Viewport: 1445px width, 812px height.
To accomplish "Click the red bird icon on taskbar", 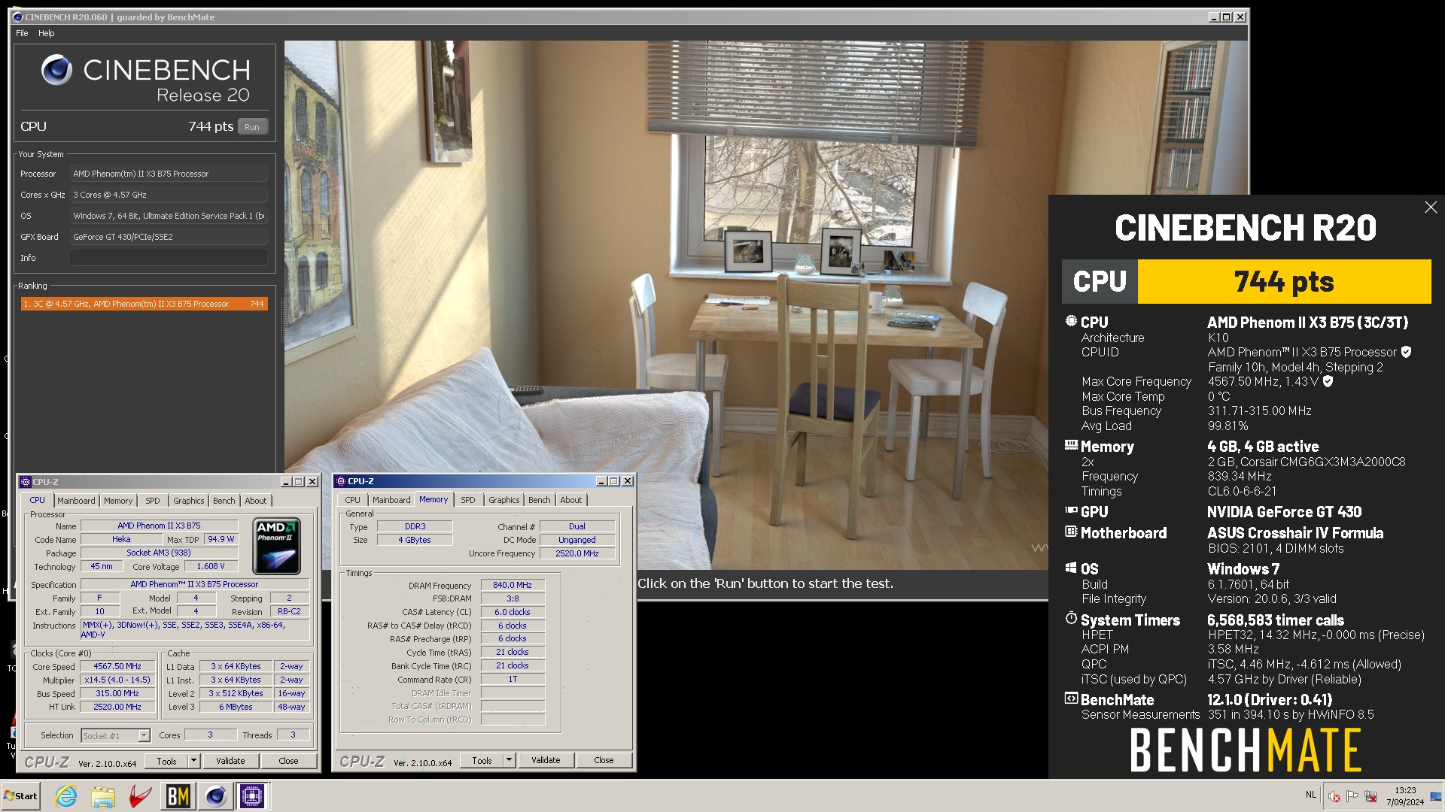I will tap(140, 795).
